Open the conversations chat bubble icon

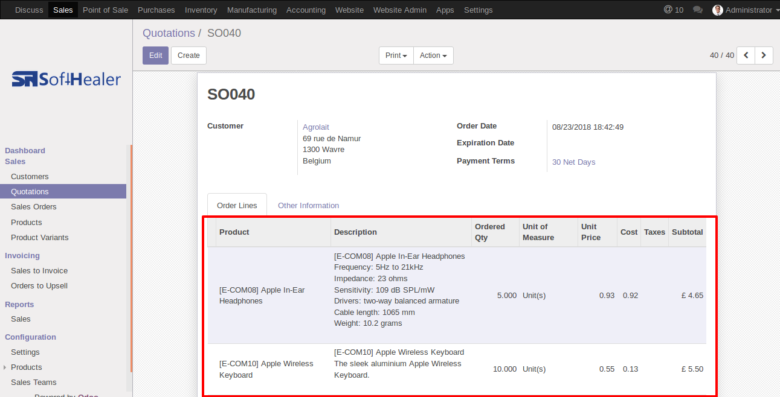click(x=698, y=10)
